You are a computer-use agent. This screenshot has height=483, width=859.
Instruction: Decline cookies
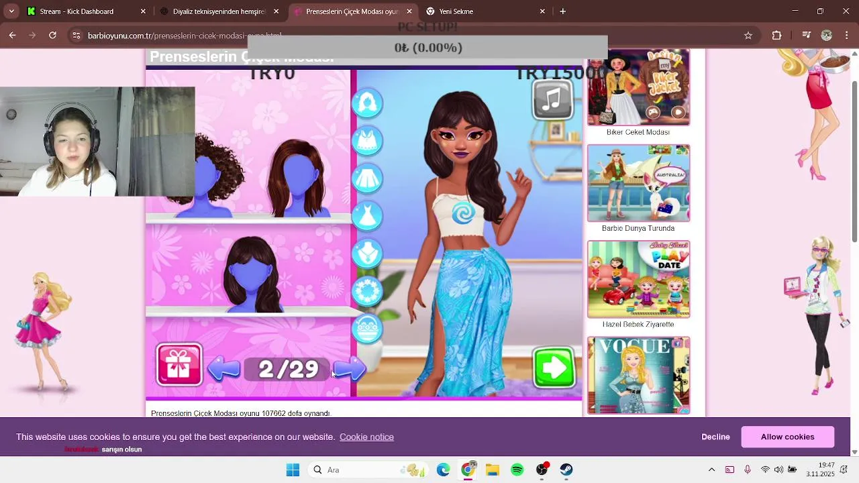715,437
